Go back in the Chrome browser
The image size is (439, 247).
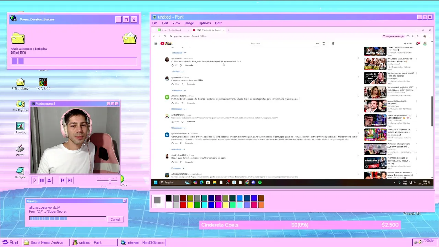click(154, 36)
